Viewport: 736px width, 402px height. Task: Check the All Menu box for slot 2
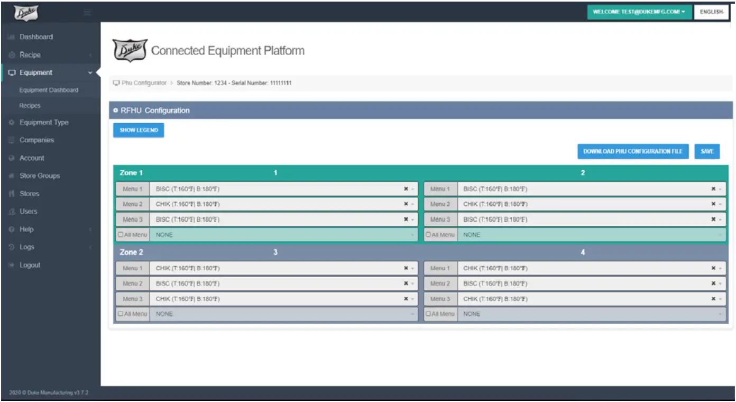click(428, 235)
